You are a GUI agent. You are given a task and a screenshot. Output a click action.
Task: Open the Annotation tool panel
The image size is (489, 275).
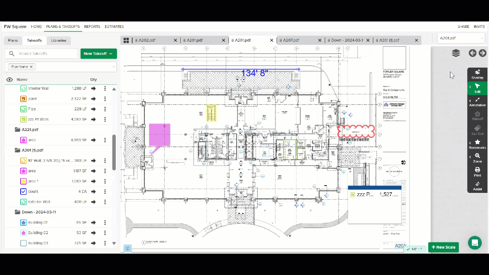click(477, 102)
